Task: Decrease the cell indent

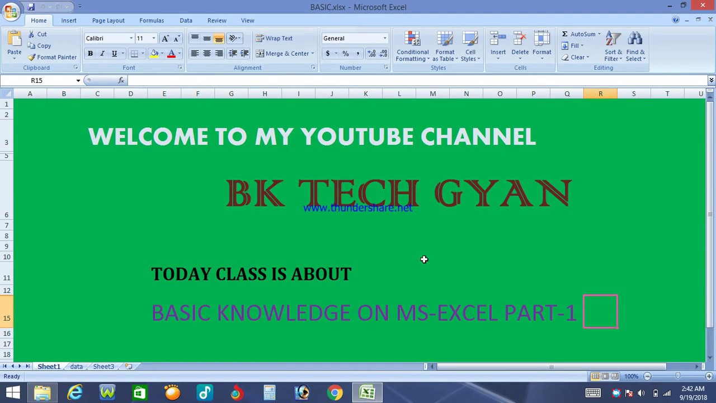Action: 233,53
